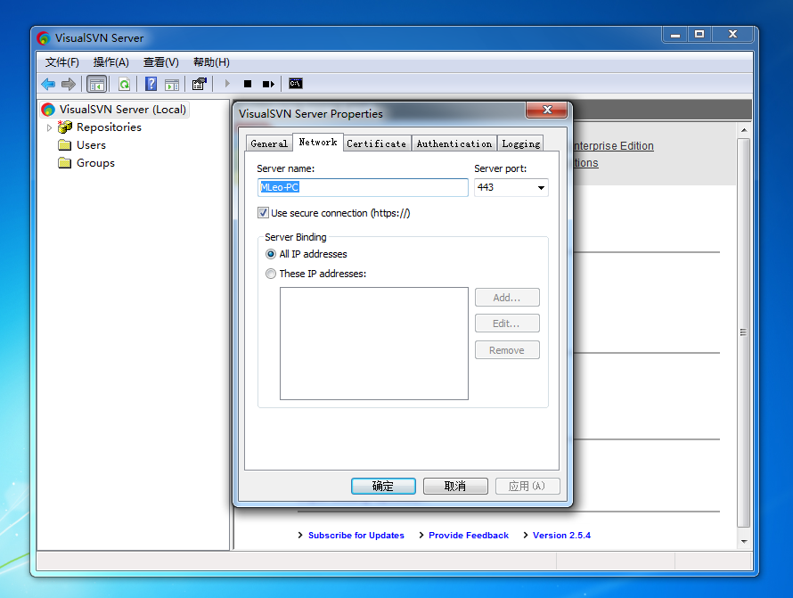Open the Provide Feedback link

(469, 536)
